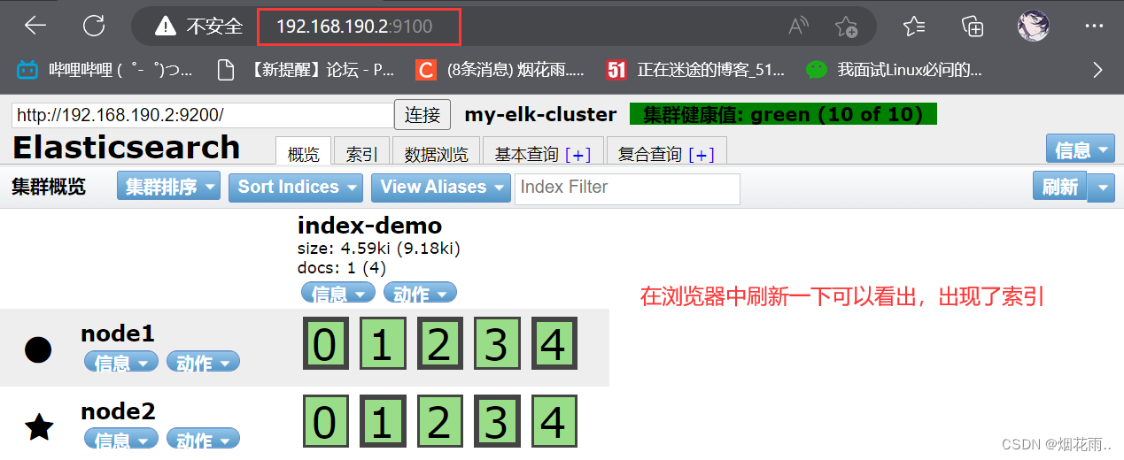
Task: Select shard 3 on node1
Action: (497, 343)
